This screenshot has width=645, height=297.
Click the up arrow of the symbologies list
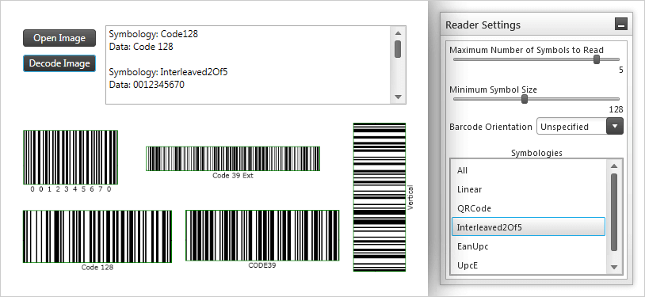click(x=614, y=166)
